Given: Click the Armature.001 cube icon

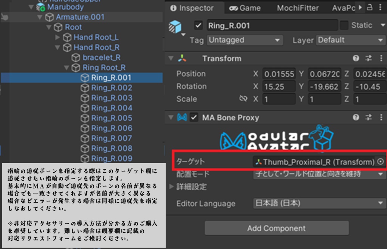Looking at the screenshot, I should (50, 17).
